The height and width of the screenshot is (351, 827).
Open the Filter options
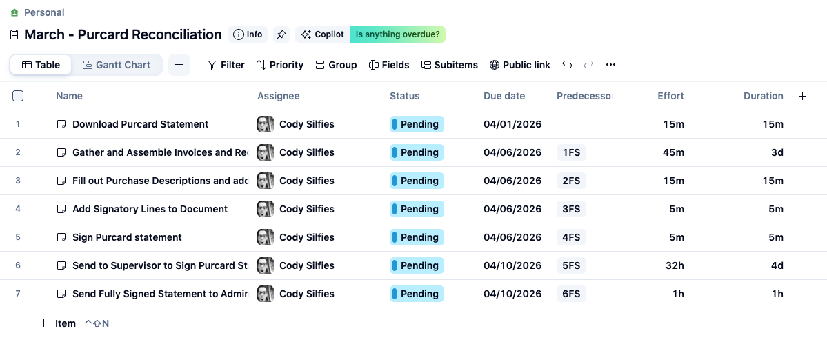[x=226, y=65]
